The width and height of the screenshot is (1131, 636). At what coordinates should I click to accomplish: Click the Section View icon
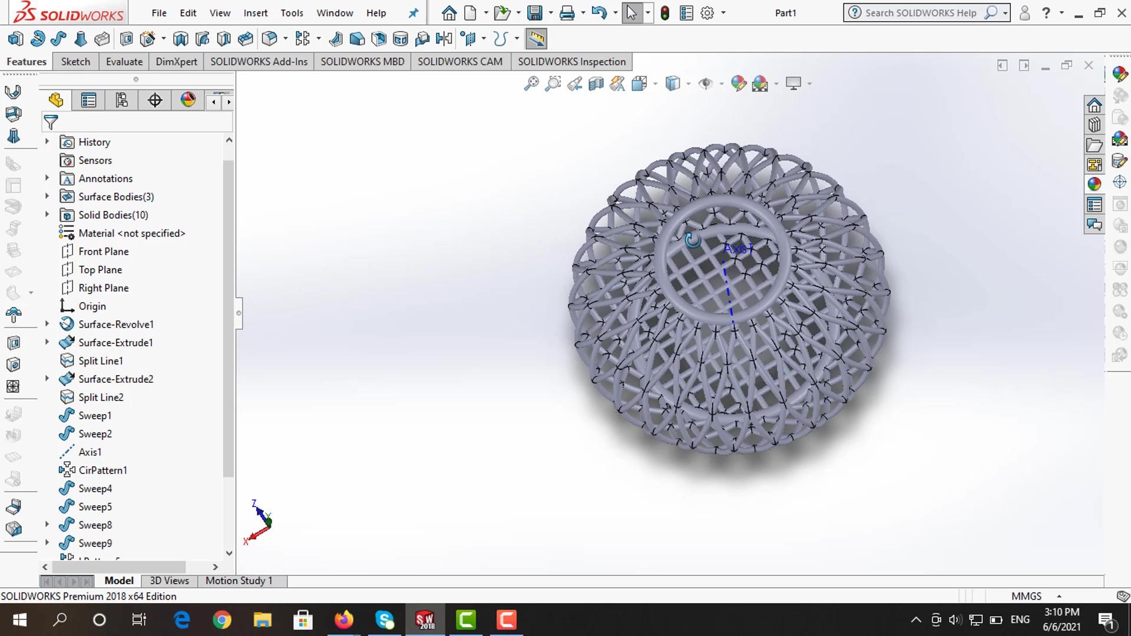point(596,84)
